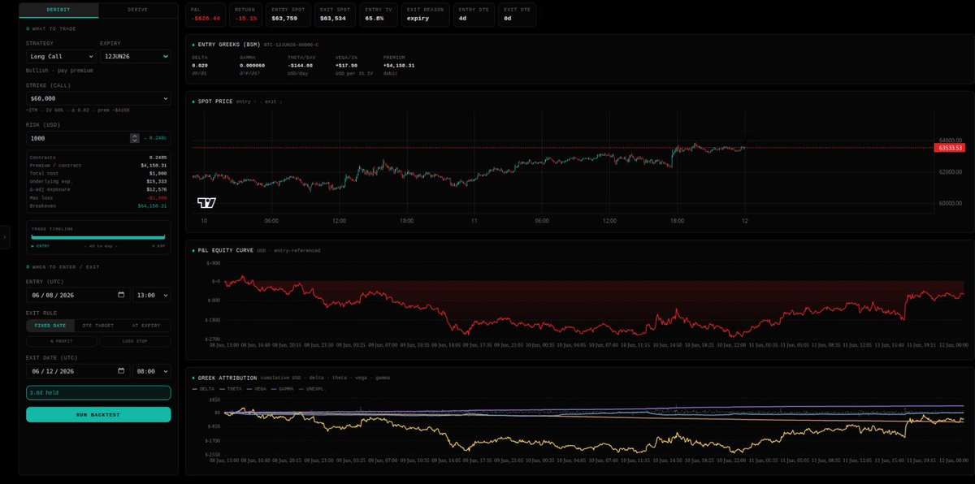Click the Underlying exp. $15,333 row

pos(98,181)
